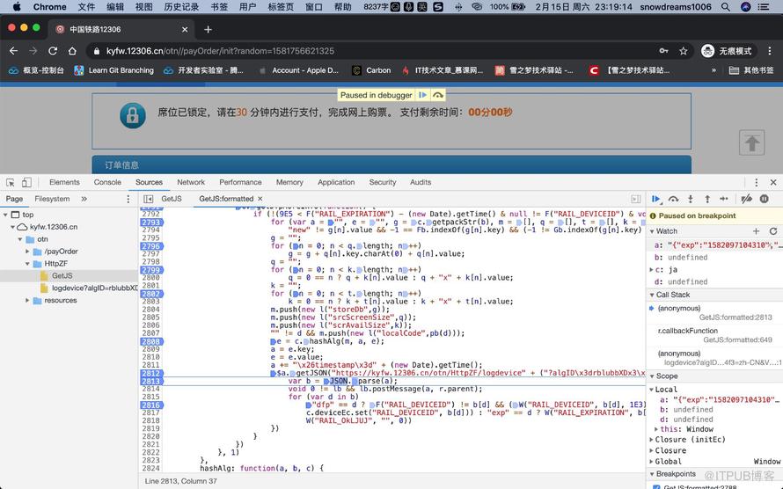Add watch expression plus icon
This screenshot has width=783, height=489.
click(756, 231)
